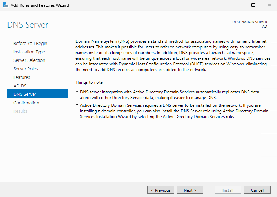The height and width of the screenshot is (197, 277).
Task: Jump to the Server Selection step
Action: [x=29, y=60]
